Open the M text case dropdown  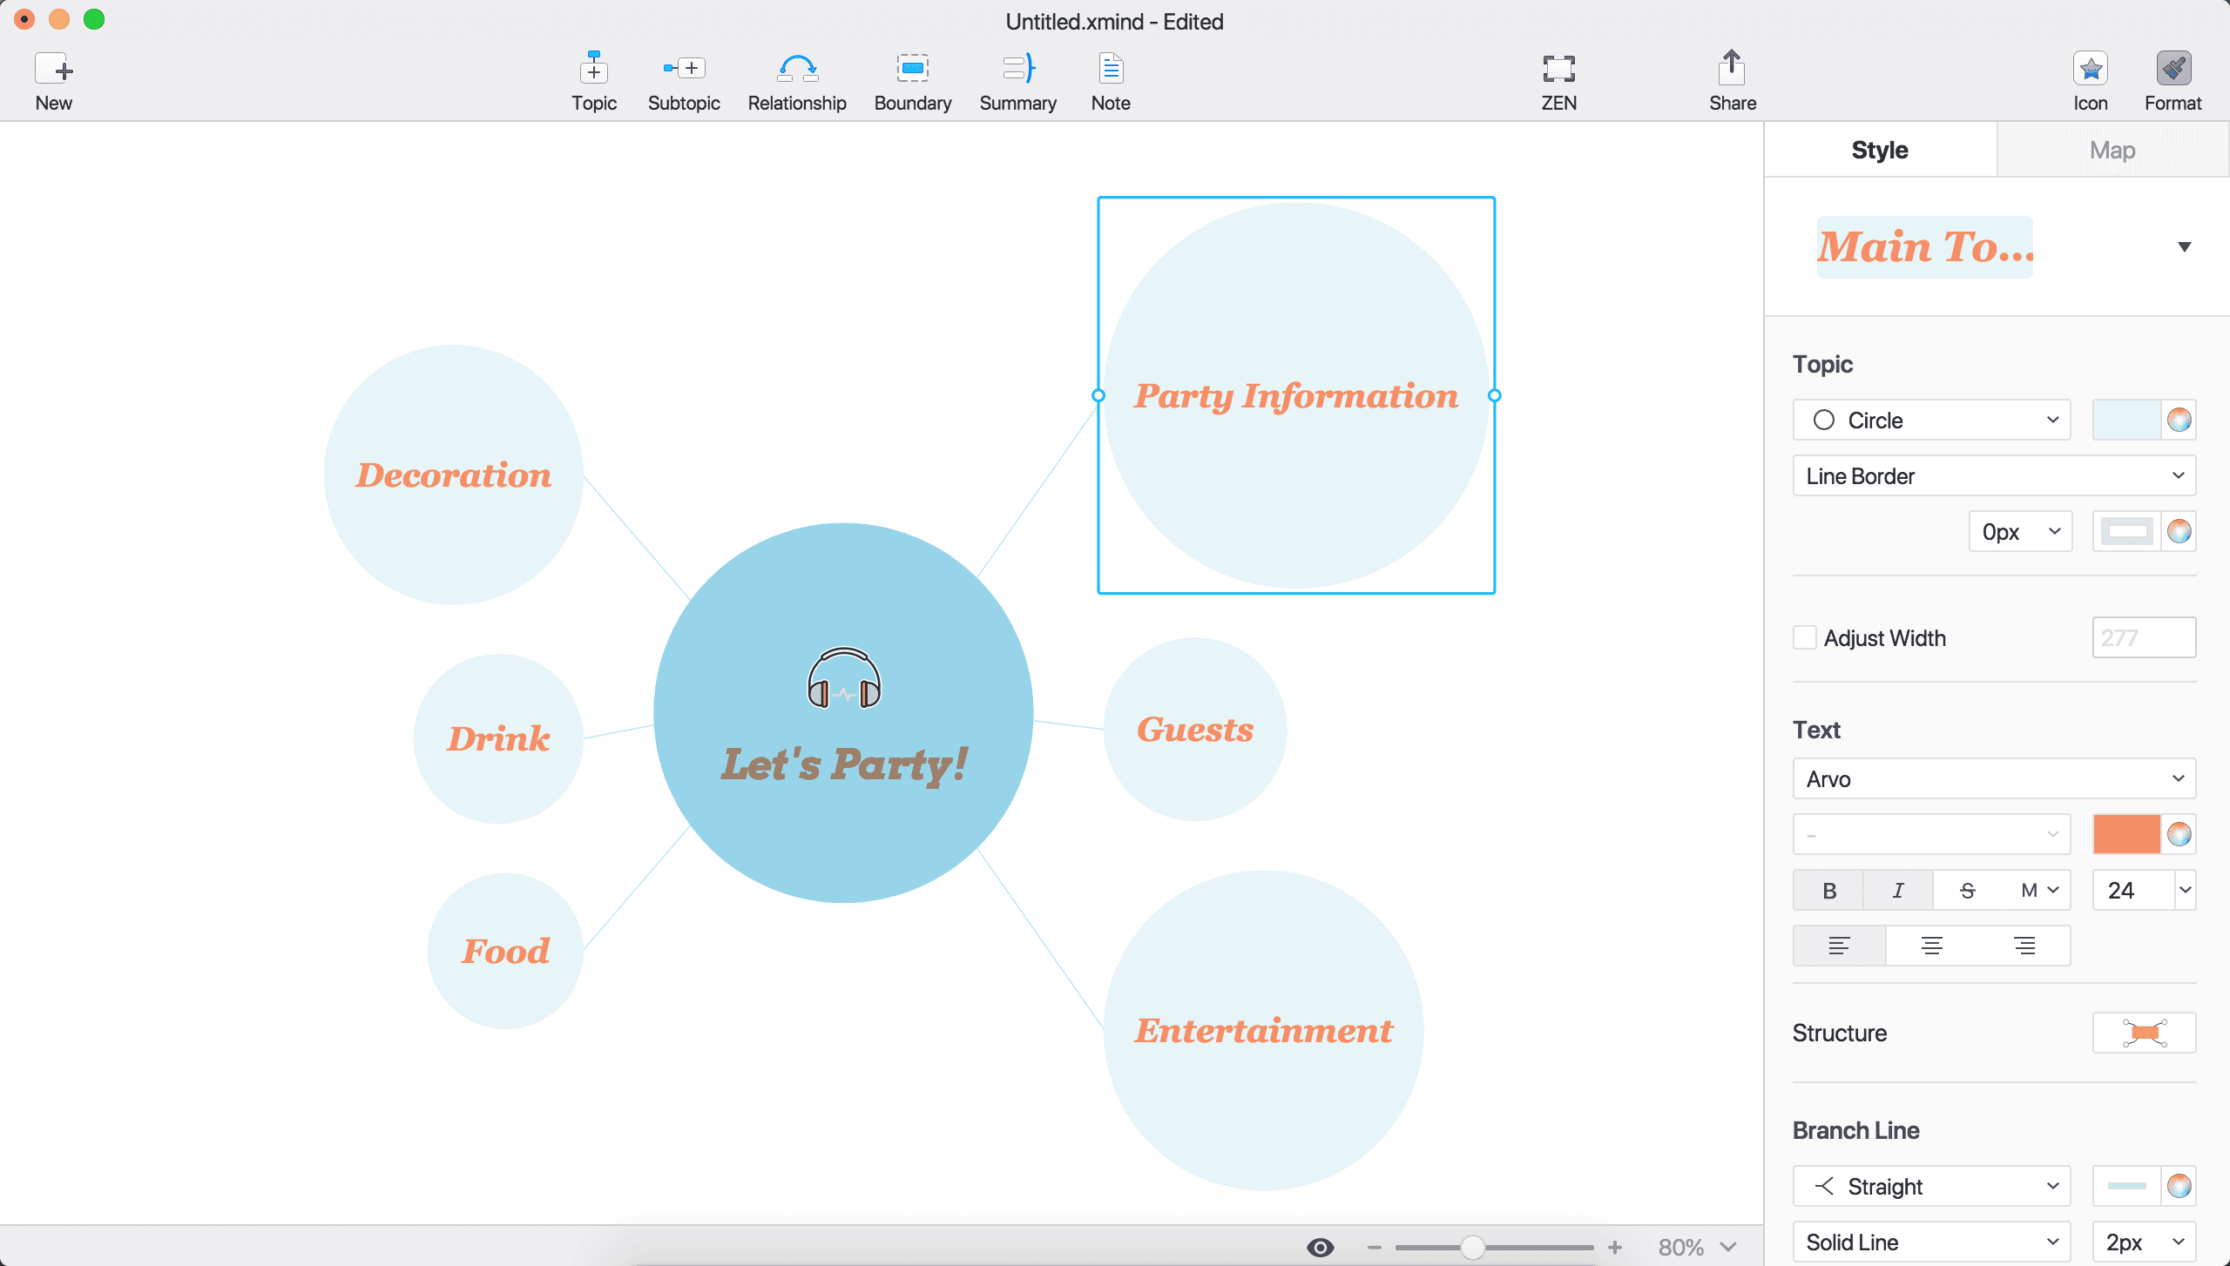point(2038,890)
